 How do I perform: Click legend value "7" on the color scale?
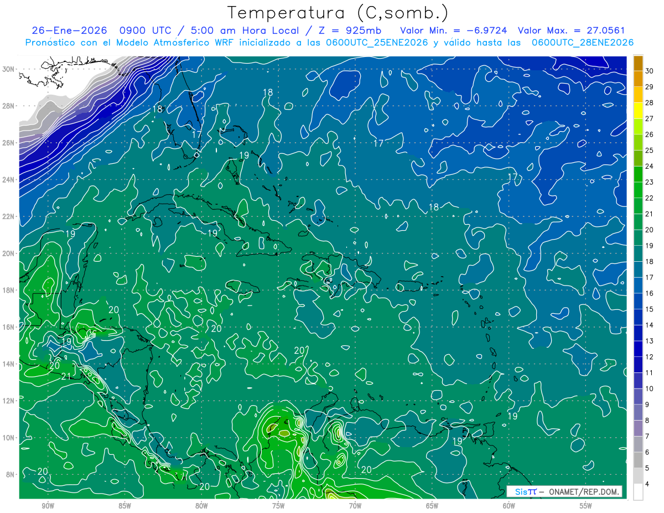click(647, 437)
